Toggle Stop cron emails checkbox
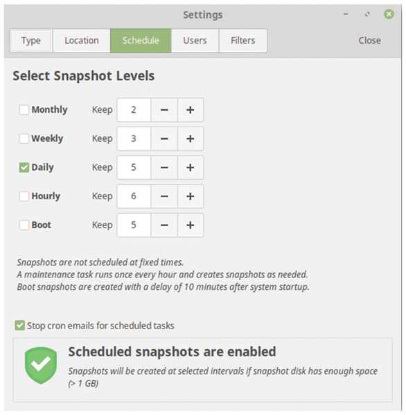The image size is (406, 415). [20, 326]
